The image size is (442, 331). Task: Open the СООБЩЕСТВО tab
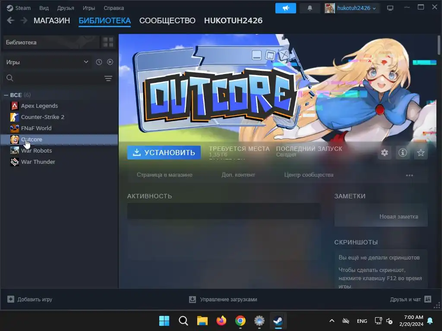pos(167,21)
